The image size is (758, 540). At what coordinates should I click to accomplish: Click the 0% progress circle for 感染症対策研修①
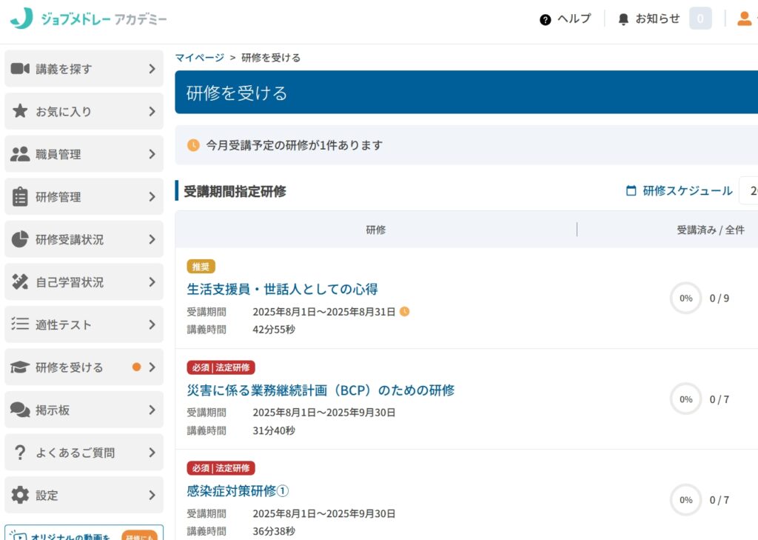point(685,500)
